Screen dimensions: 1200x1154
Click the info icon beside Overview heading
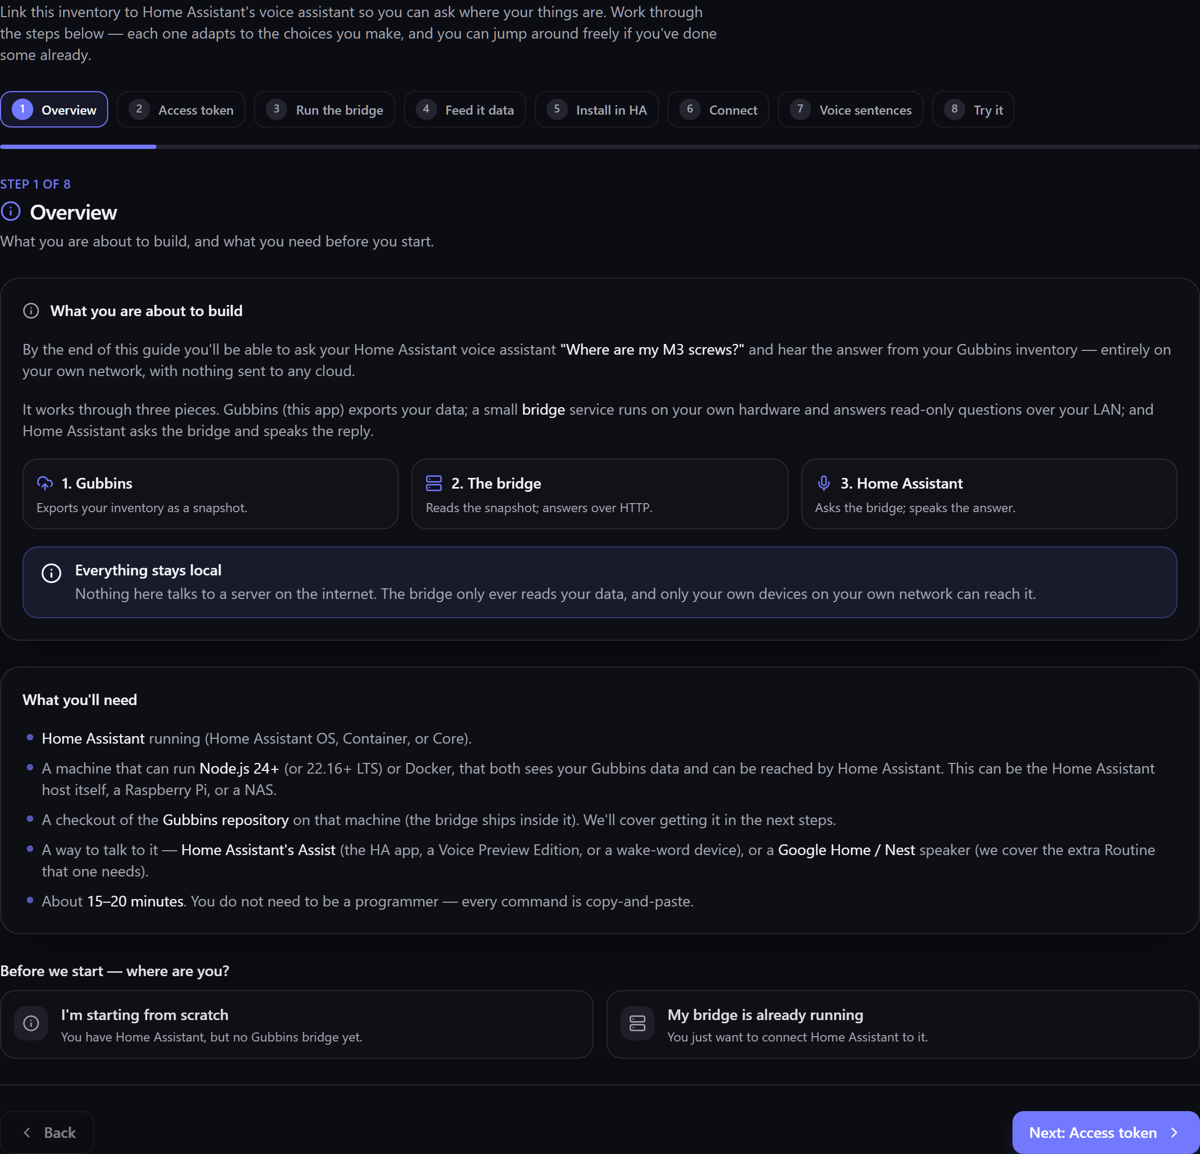11,212
